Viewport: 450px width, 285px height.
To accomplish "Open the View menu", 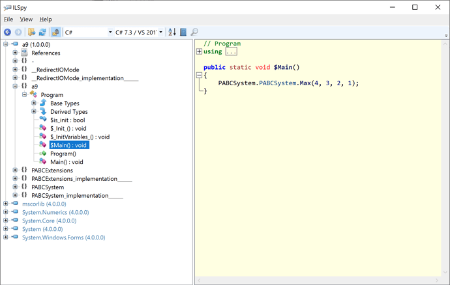I will (x=26, y=19).
